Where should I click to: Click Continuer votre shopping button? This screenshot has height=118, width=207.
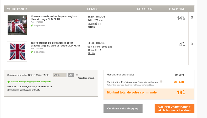123,109
